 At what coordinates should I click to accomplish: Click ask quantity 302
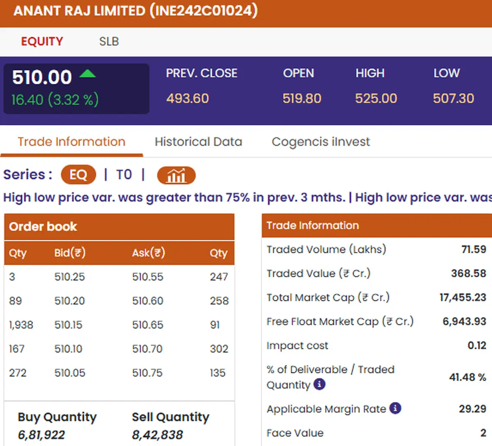(x=219, y=349)
